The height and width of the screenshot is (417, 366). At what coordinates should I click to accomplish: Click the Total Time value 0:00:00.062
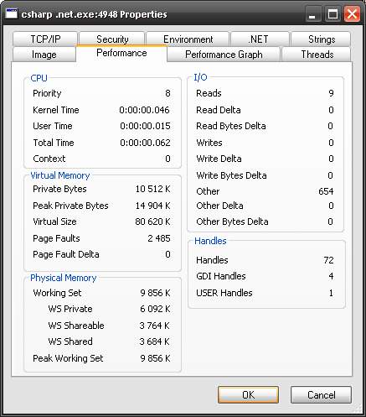click(145, 143)
